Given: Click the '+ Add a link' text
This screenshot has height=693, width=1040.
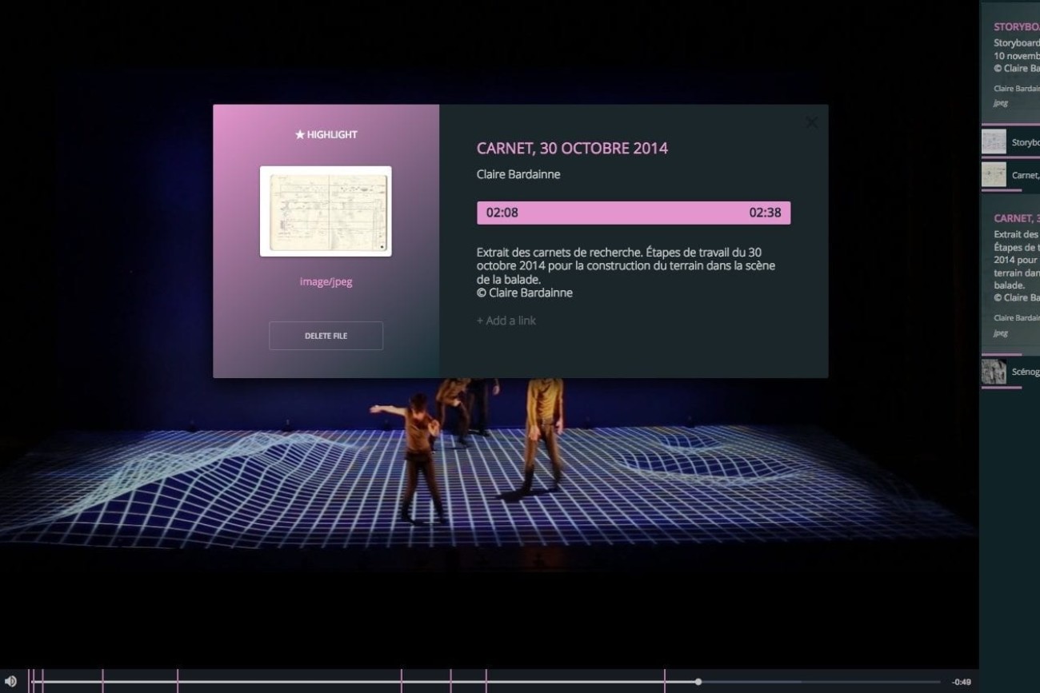Looking at the screenshot, I should 506,321.
